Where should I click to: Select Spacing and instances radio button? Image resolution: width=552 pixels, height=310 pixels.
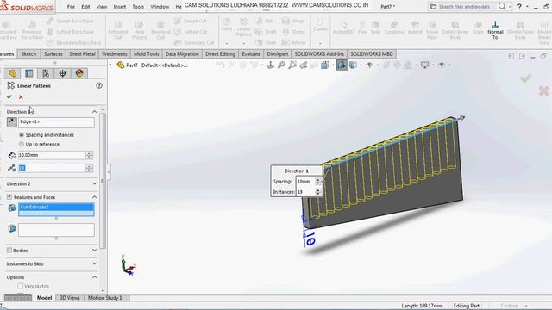coord(22,135)
